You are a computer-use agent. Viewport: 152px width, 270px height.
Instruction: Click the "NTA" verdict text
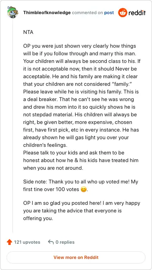coord(28,32)
